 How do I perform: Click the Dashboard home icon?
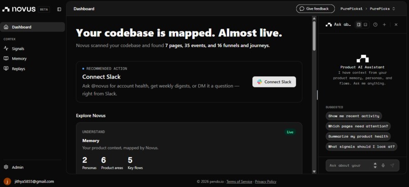[x=6, y=27]
